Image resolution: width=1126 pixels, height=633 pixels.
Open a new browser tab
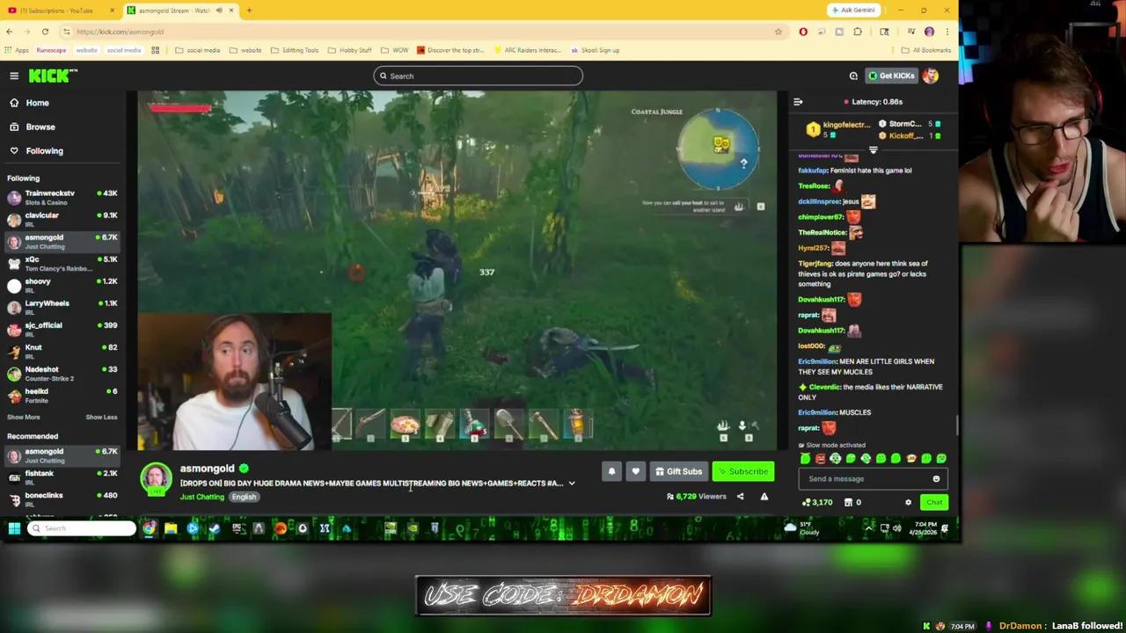point(249,11)
